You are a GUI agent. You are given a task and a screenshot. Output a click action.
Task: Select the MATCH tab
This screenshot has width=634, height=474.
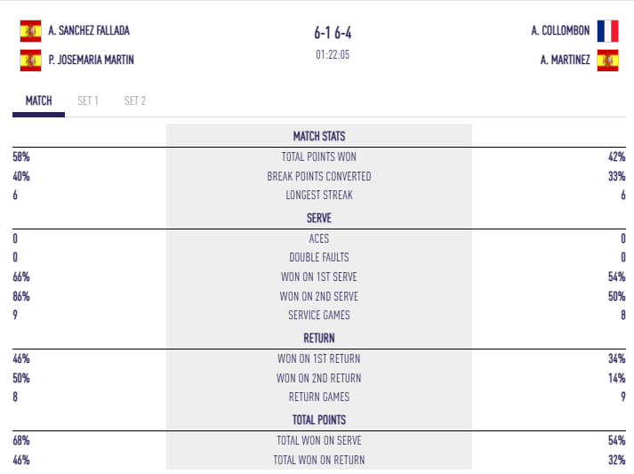(x=38, y=100)
